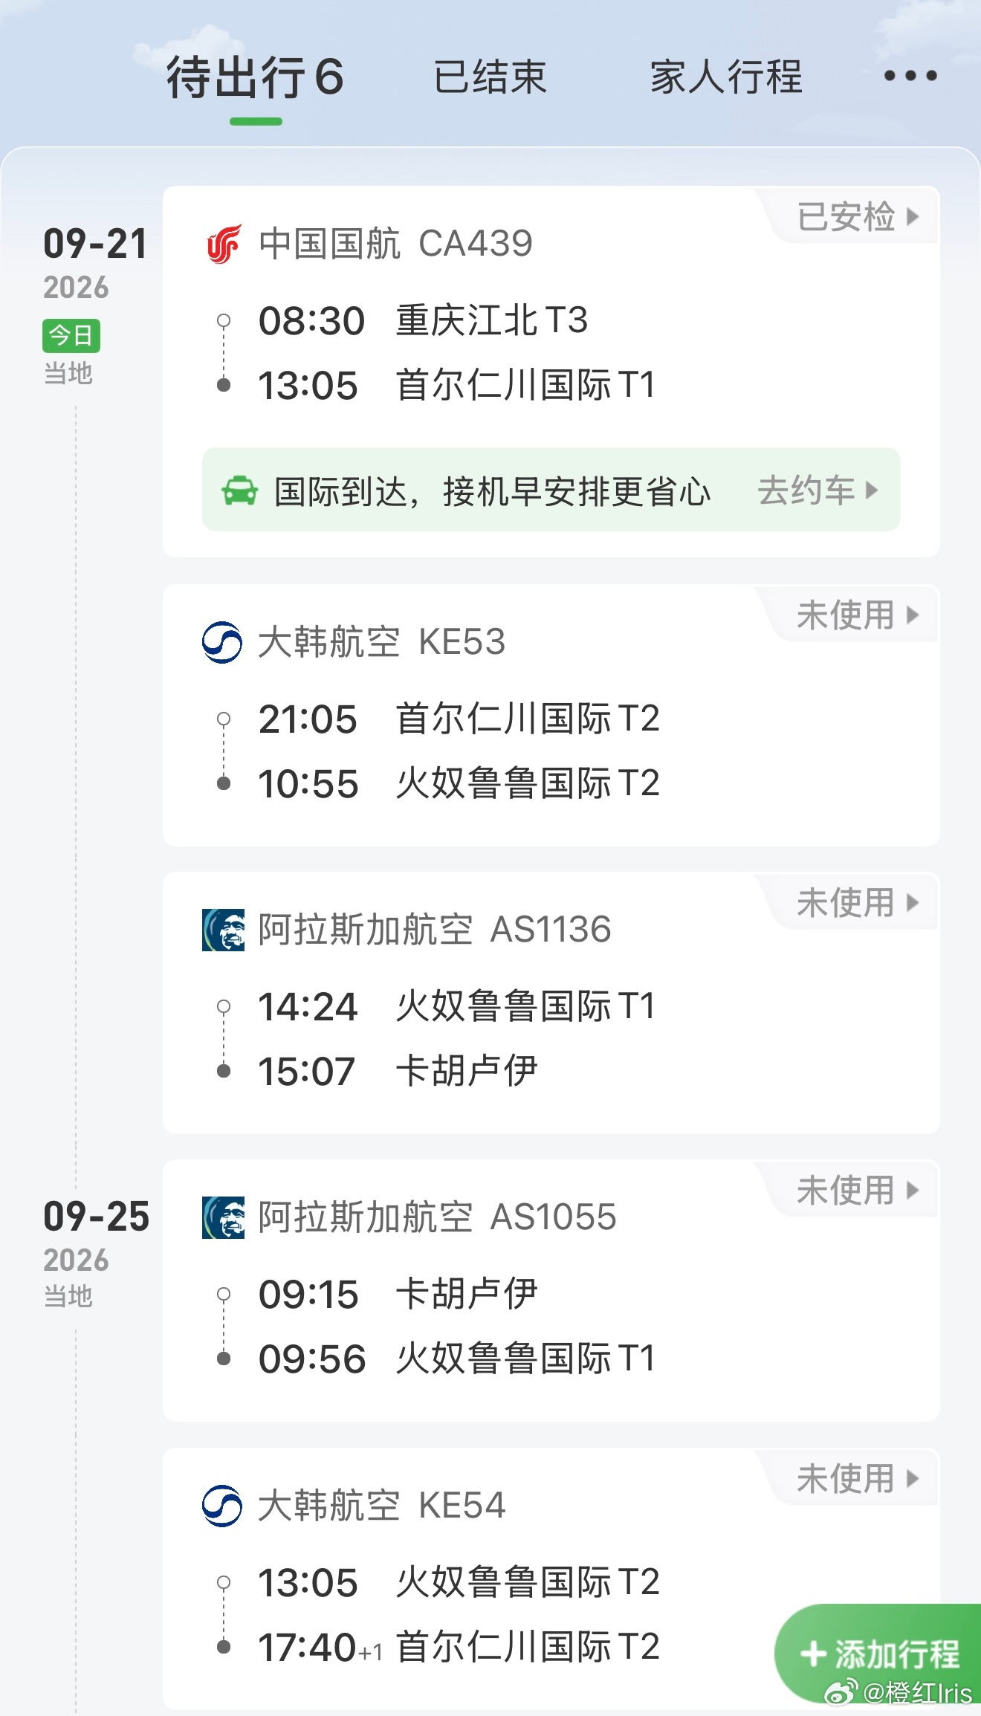The width and height of the screenshot is (981, 1716).
Task: Open the three-dot more options menu
Action: [910, 76]
